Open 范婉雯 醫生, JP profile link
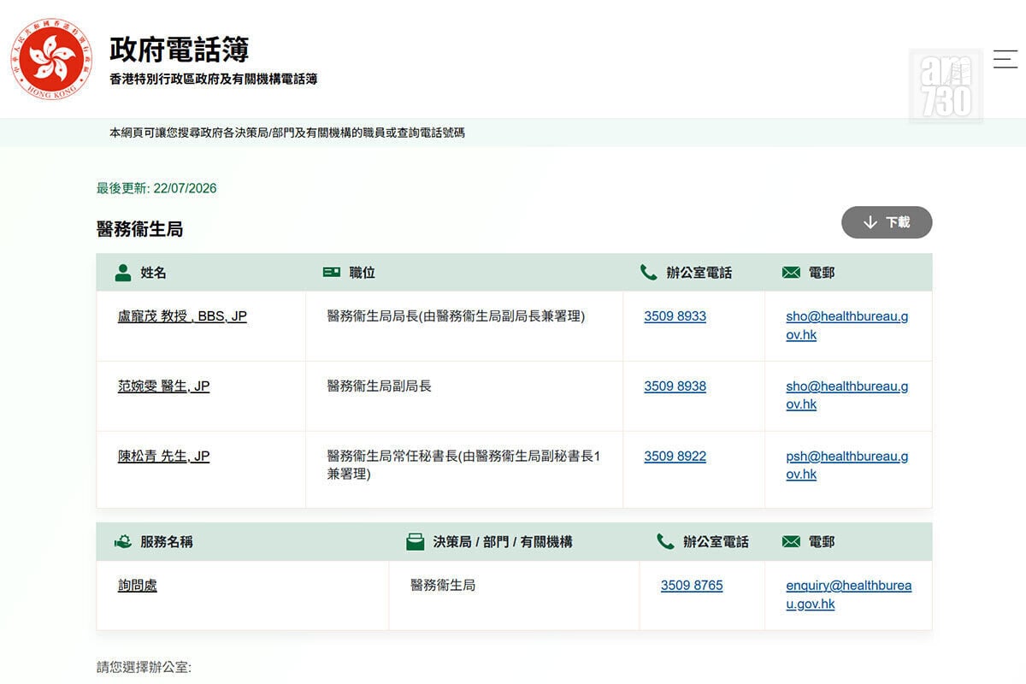Viewport: 1026px width, 684px height. point(163,386)
